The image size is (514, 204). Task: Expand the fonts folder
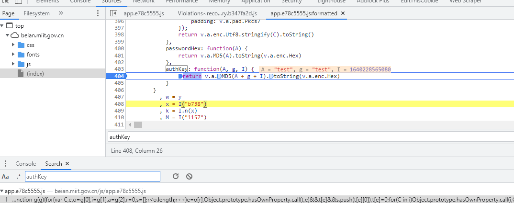[13, 55]
